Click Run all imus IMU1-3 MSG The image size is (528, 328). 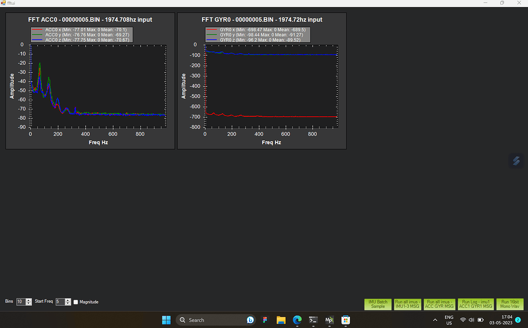tap(407, 304)
